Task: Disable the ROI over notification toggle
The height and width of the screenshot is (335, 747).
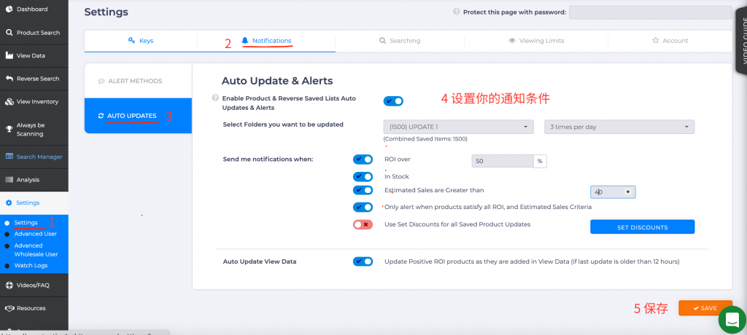Action: click(x=363, y=159)
